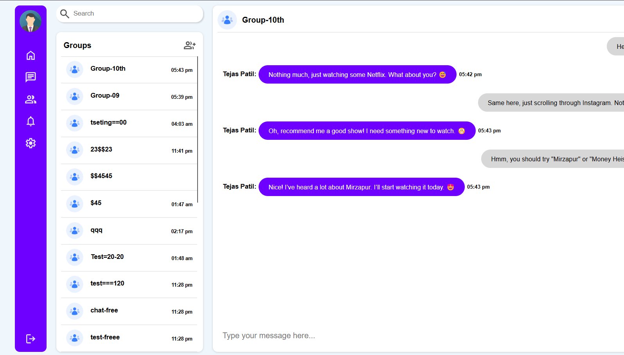The width and height of the screenshot is (624, 355).
Task: Focus the Search input field
Action: pos(133,14)
